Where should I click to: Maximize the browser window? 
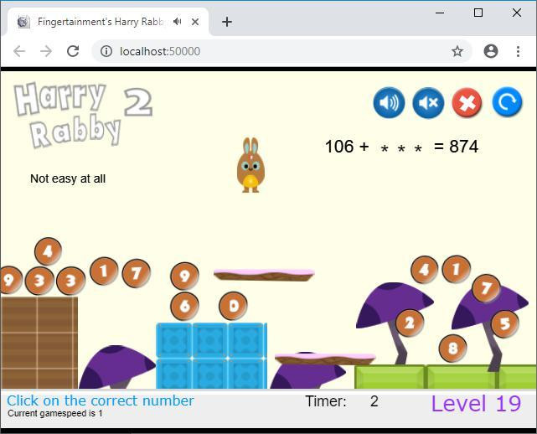(x=478, y=13)
